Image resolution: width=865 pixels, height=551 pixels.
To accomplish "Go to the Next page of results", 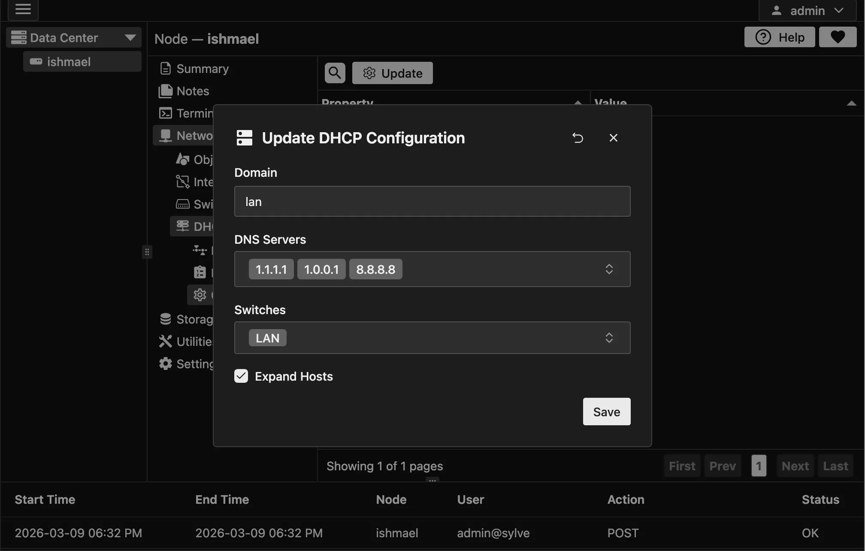I will [x=795, y=466].
